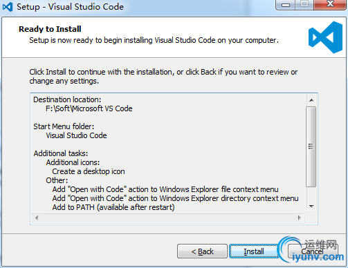Click the summary box scroll down arrow
348x268 pixels.
pos(311,207)
